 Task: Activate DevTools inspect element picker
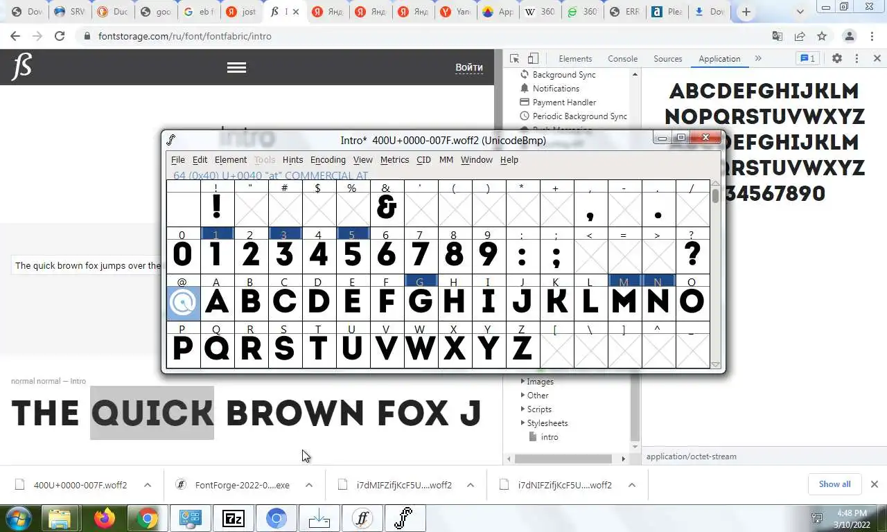pyautogui.click(x=514, y=59)
